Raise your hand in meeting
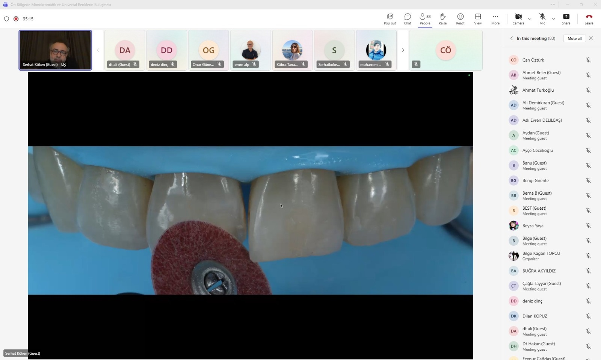 pyautogui.click(x=442, y=19)
